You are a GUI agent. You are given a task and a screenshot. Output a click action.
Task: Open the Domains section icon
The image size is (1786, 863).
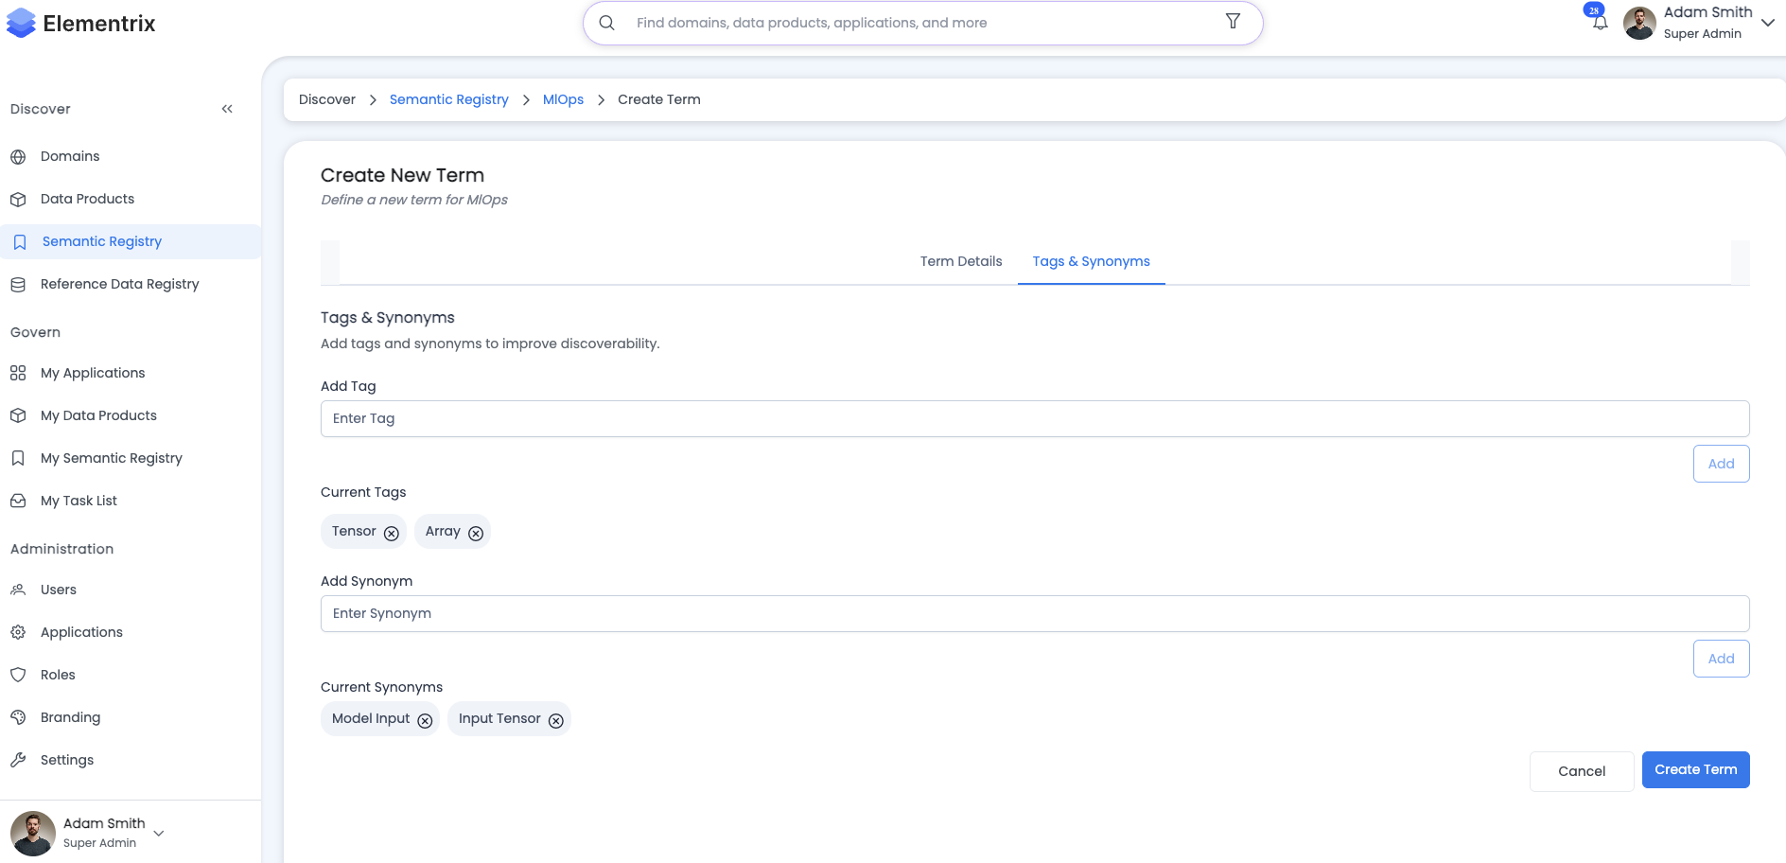click(19, 156)
